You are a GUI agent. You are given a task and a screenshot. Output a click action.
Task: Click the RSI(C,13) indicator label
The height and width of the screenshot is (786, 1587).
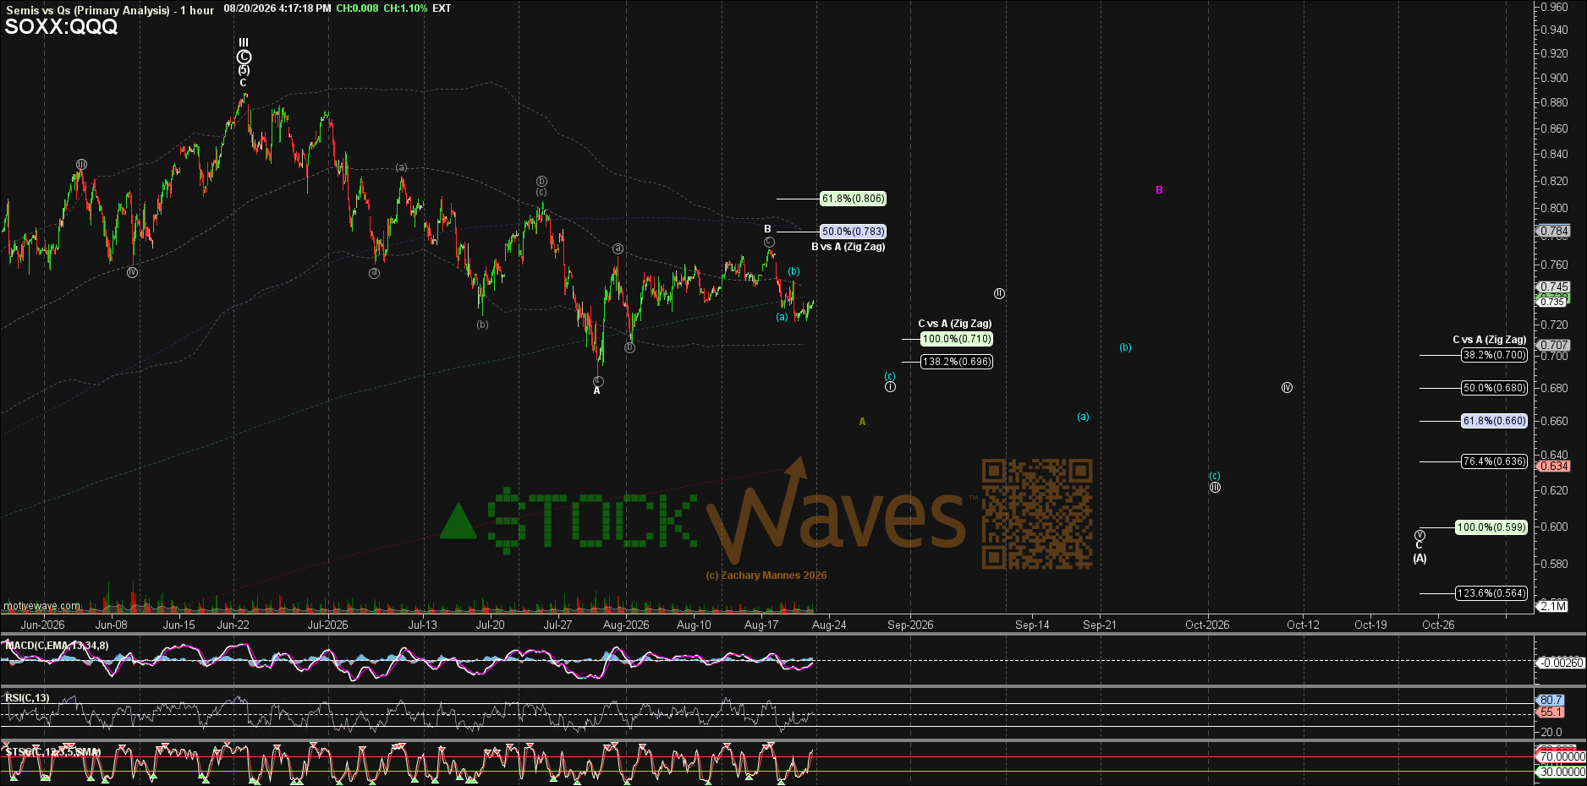tap(27, 698)
